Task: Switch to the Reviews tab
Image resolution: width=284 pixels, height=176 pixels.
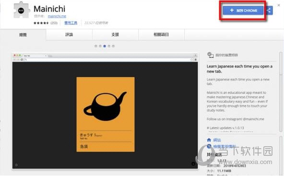Action: click(x=69, y=35)
